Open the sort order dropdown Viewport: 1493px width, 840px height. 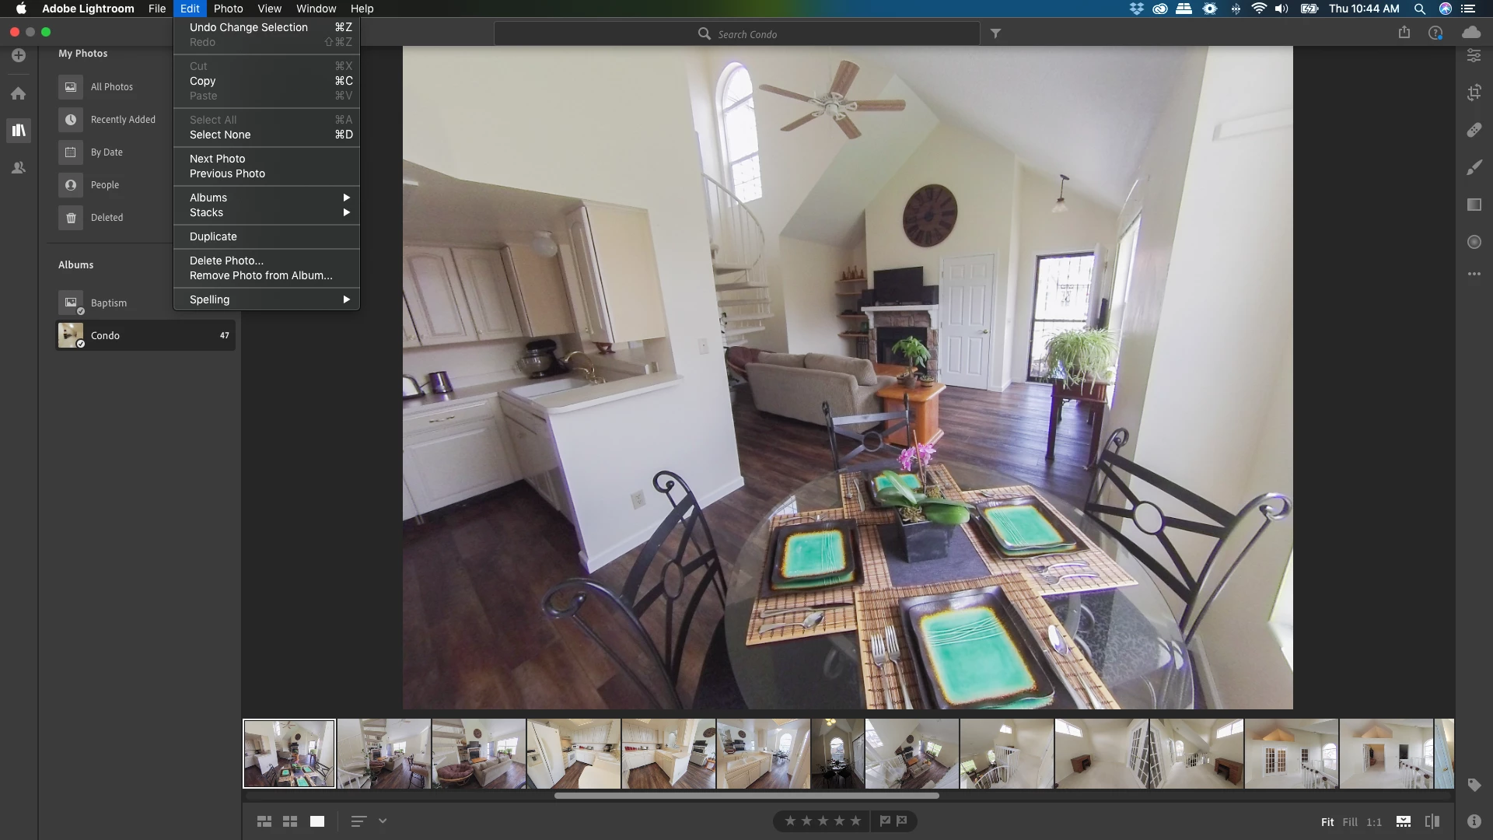coord(382,821)
